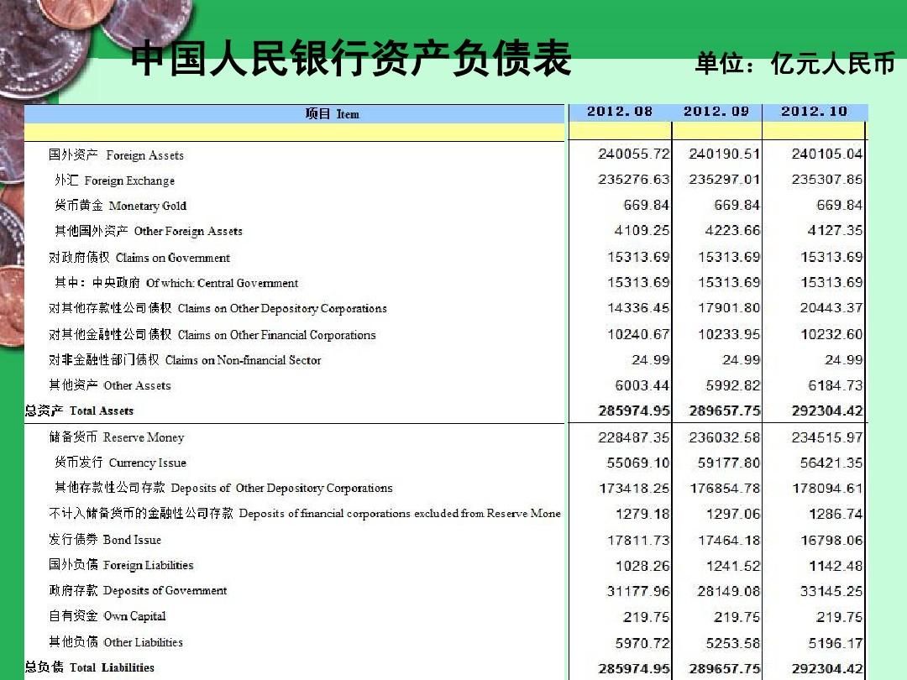Click the Other Liabilities row label

(x=116, y=642)
